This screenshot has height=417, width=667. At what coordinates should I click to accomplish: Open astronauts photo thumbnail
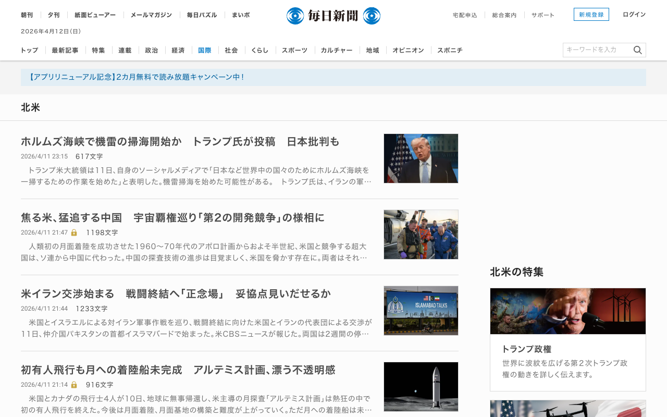click(x=421, y=235)
